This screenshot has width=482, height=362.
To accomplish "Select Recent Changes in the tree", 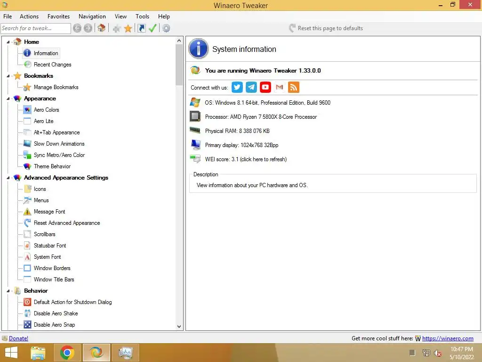I will point(53,64).
